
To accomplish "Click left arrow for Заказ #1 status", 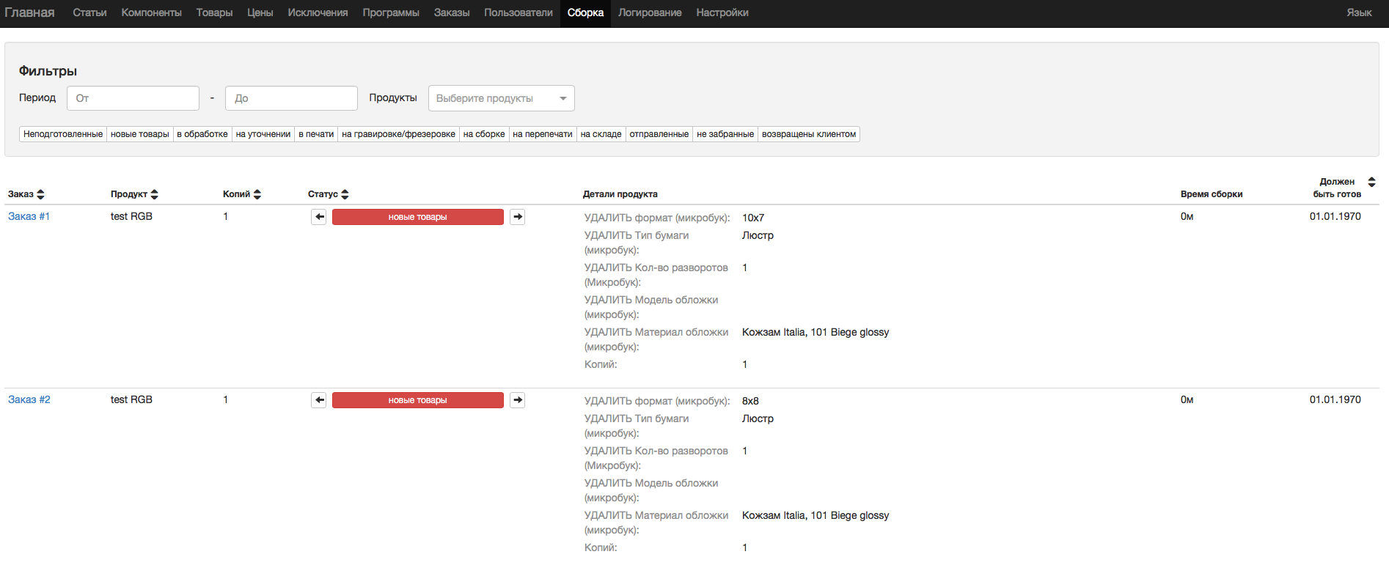I will [319, 217].
